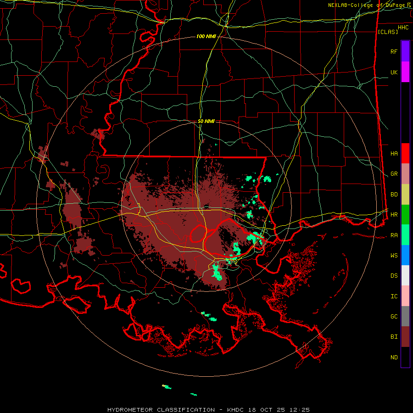Screen dimensions: 413x413
Task: Click the IC legend label
Action: 394,296
